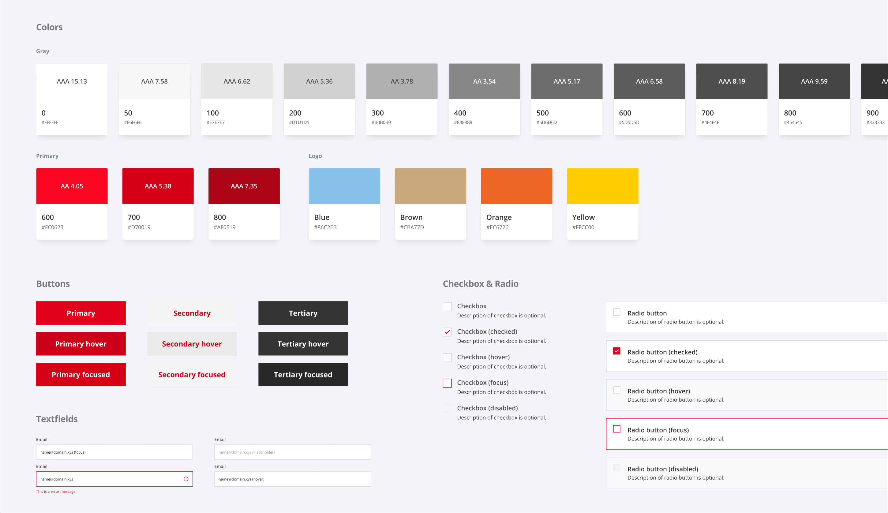This screenshot has width=888, height=513.
Task: Select gray swatch 400 #888888
Action: (484, 99)
